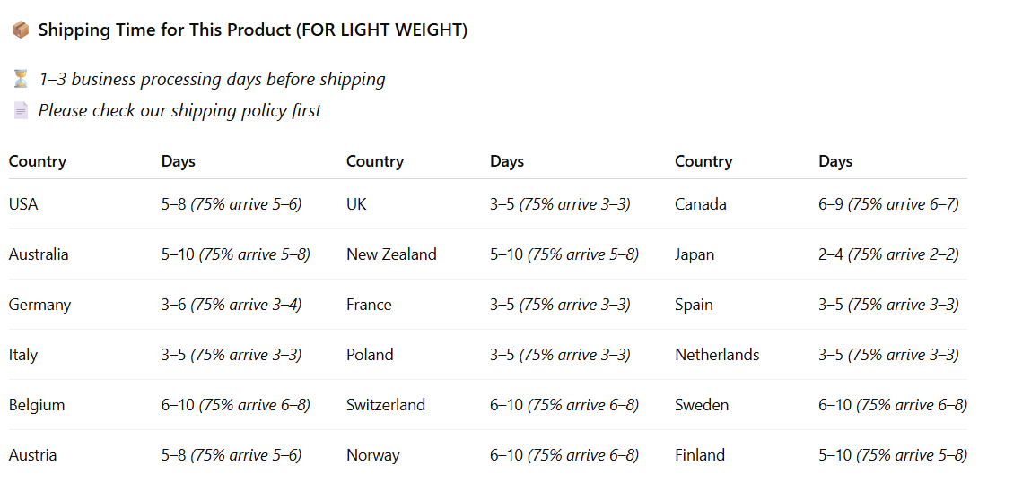Screen dimensions: 1031x491
Task: Select the Norway country cell
Action: pyautogui.click(x=373, y=455)
